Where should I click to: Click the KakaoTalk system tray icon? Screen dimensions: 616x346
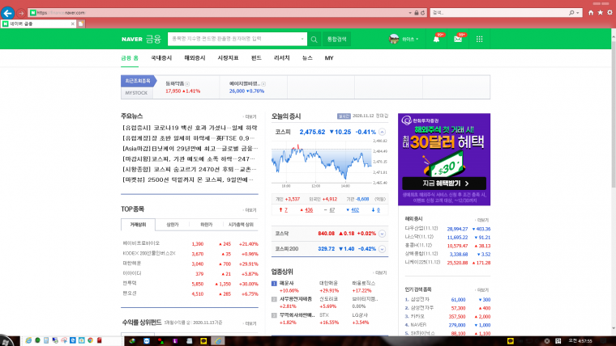[x=511, y=341]
